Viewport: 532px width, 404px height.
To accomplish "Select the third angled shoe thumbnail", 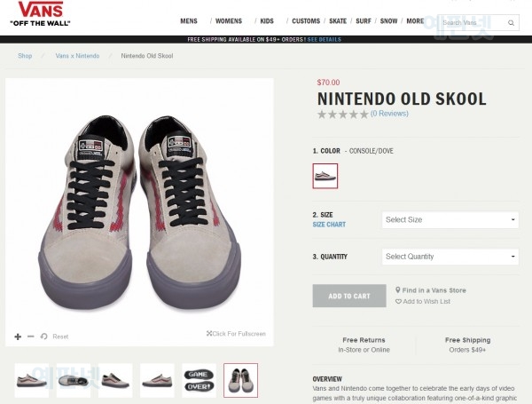I will click(x=115, y=380).
